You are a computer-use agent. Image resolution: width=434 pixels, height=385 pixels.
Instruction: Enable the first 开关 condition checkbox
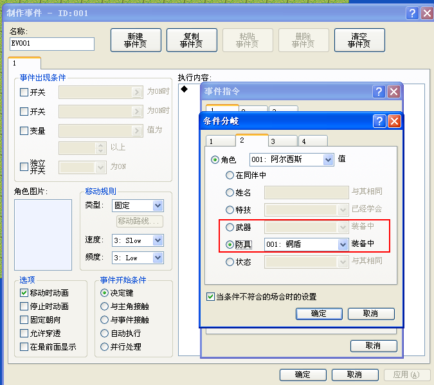[x=24, y=92]
